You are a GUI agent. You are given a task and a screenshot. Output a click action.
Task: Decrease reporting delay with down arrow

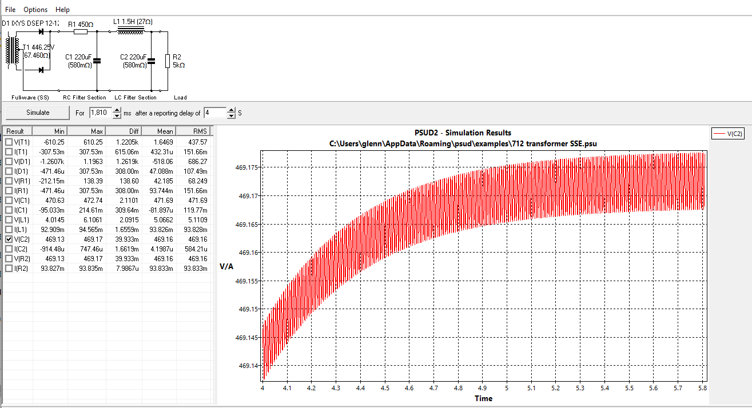coord(231,116)
